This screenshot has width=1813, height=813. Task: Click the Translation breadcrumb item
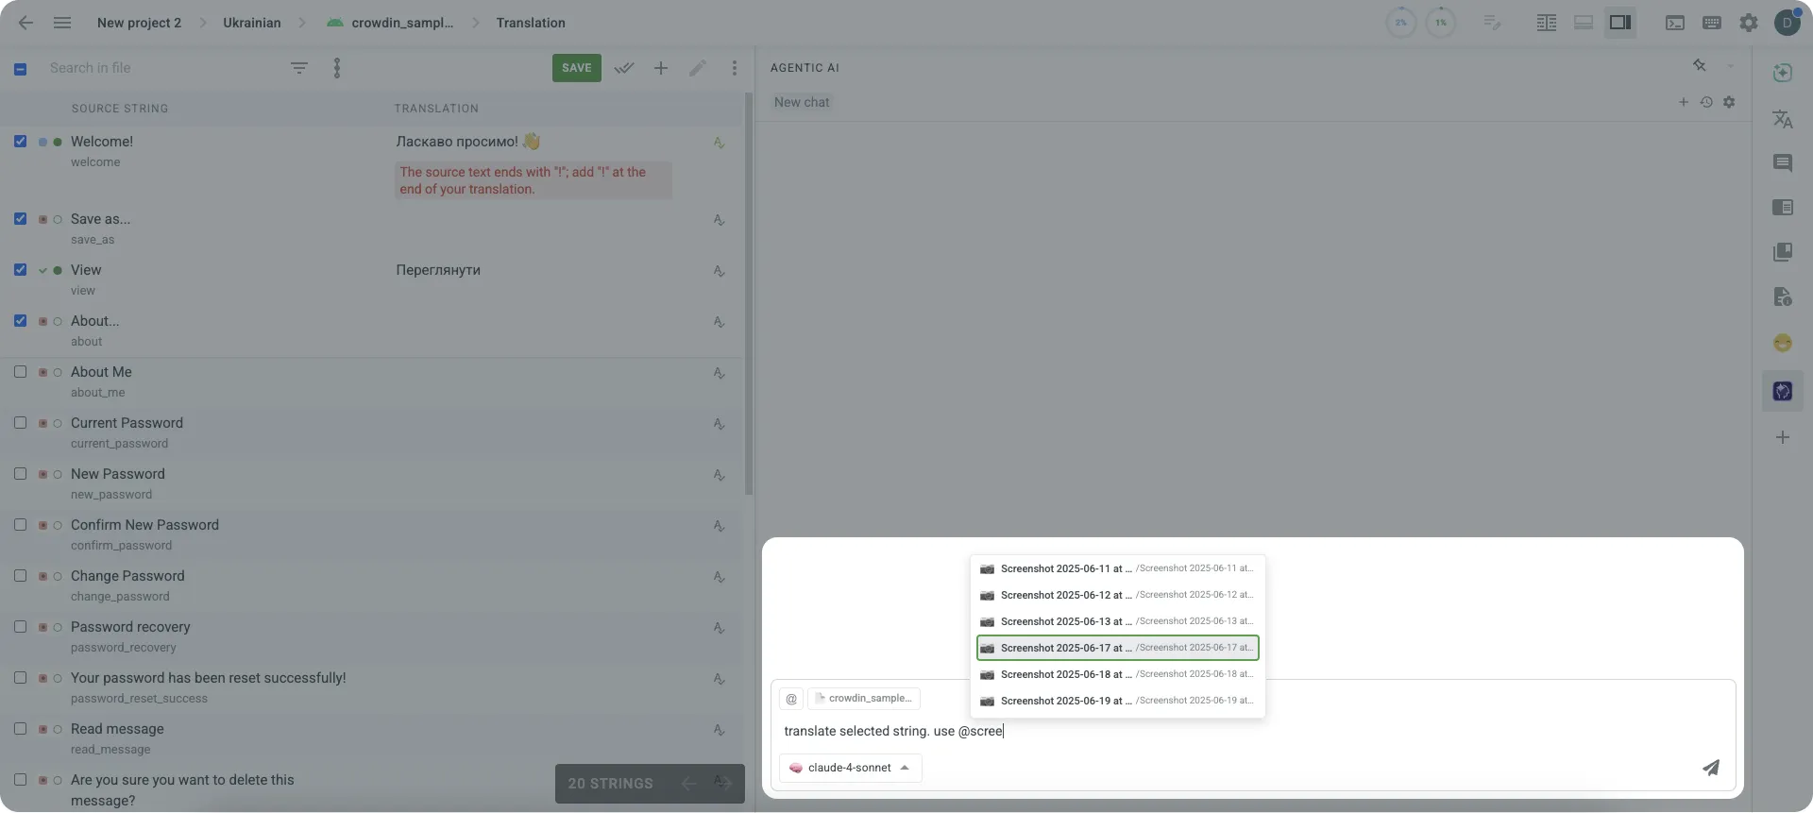[531, 23]
